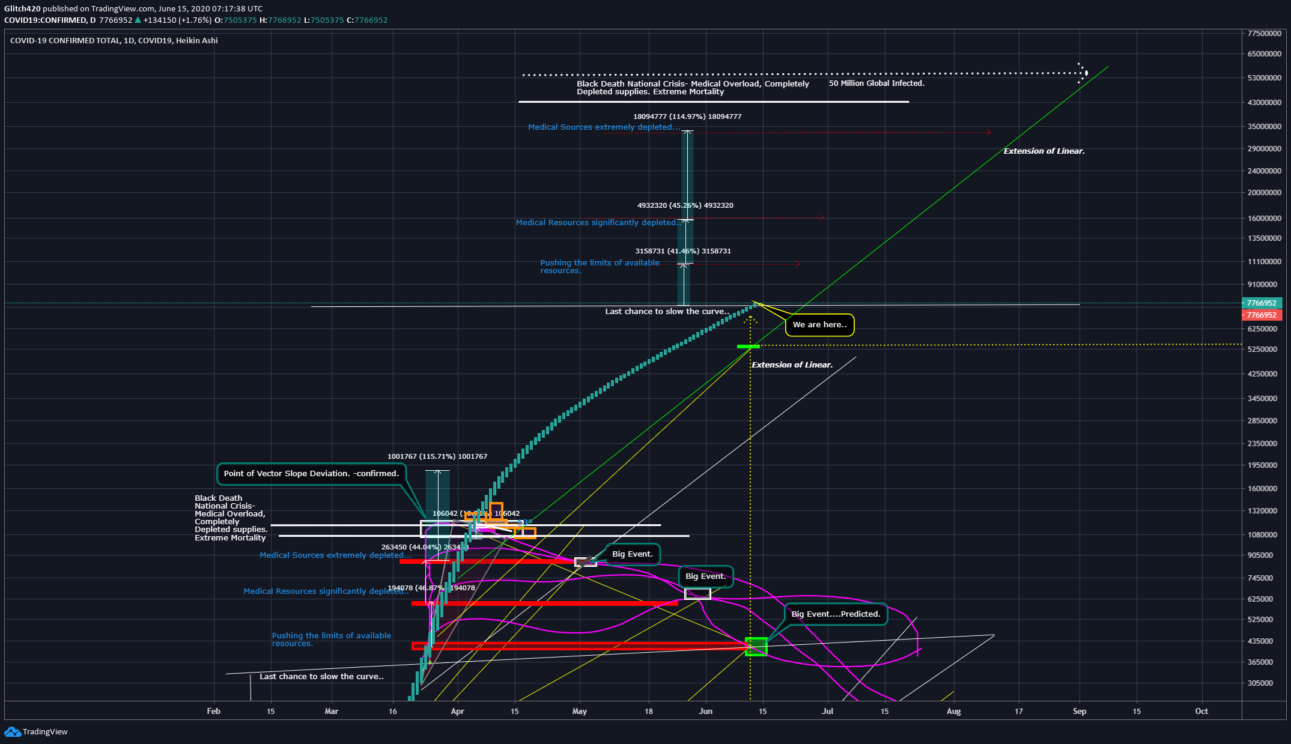Image resolution: width=1291 pixels, height=744 pixels.
Task: Click the 'Extension of Linear.' label near 29000000
Action: (1044, 151)
